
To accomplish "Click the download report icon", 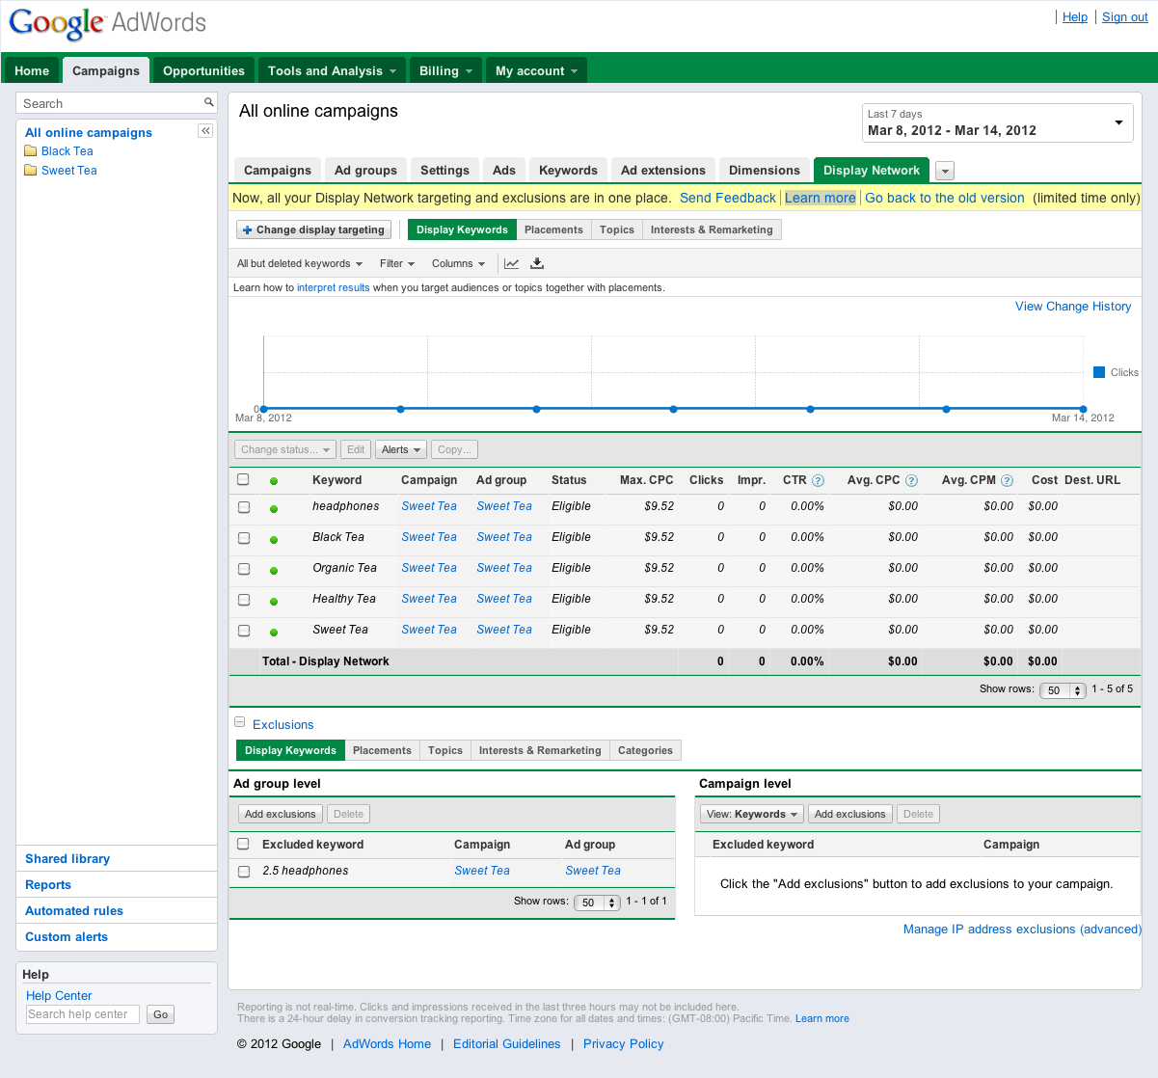I will coord(537,262).
